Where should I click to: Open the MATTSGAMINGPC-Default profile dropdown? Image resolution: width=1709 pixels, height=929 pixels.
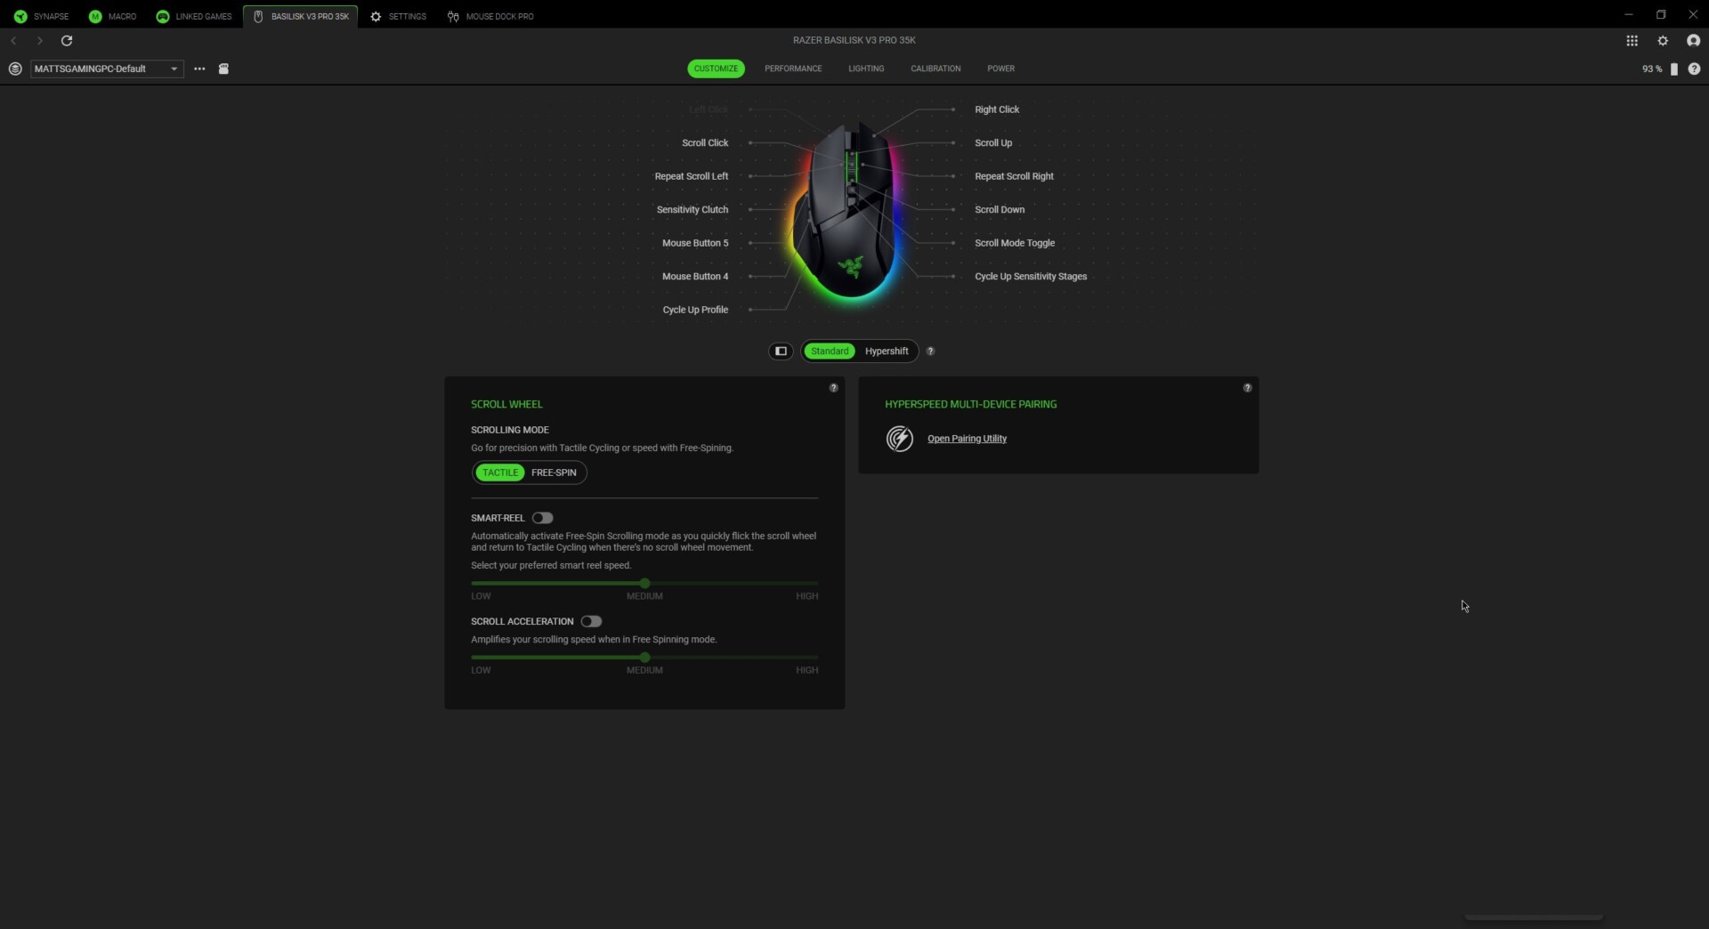(105, 69)
